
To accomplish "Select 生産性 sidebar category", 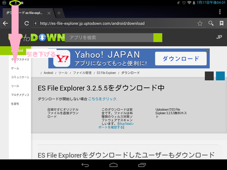I will click(x=15, y=104).
